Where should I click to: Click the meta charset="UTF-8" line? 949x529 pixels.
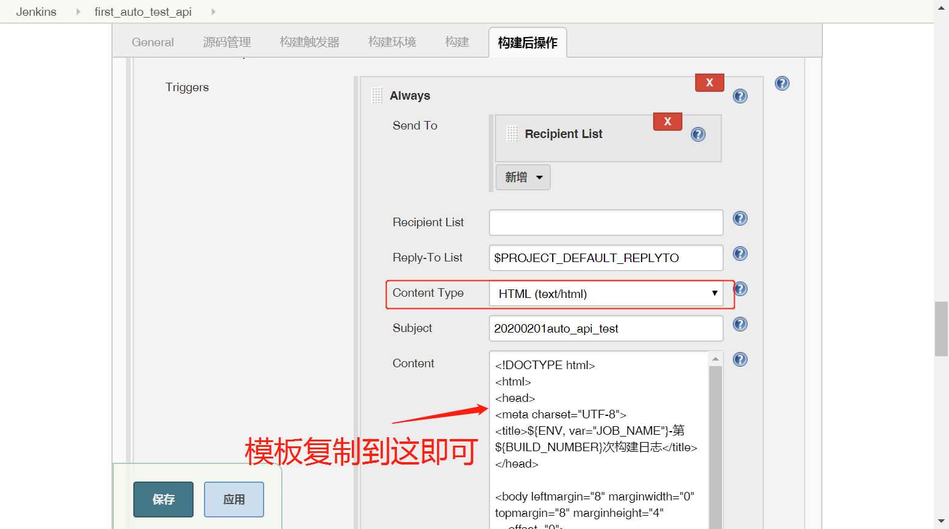click(561, 415)
